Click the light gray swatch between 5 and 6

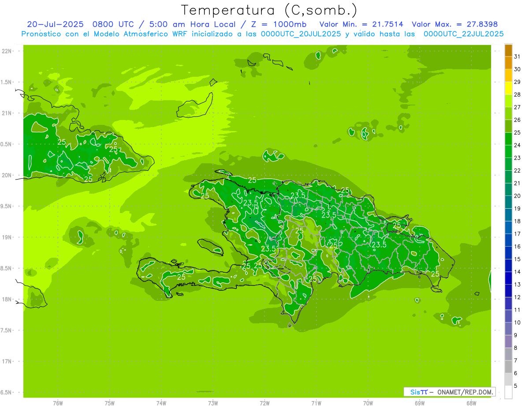[x=508, y=379]
